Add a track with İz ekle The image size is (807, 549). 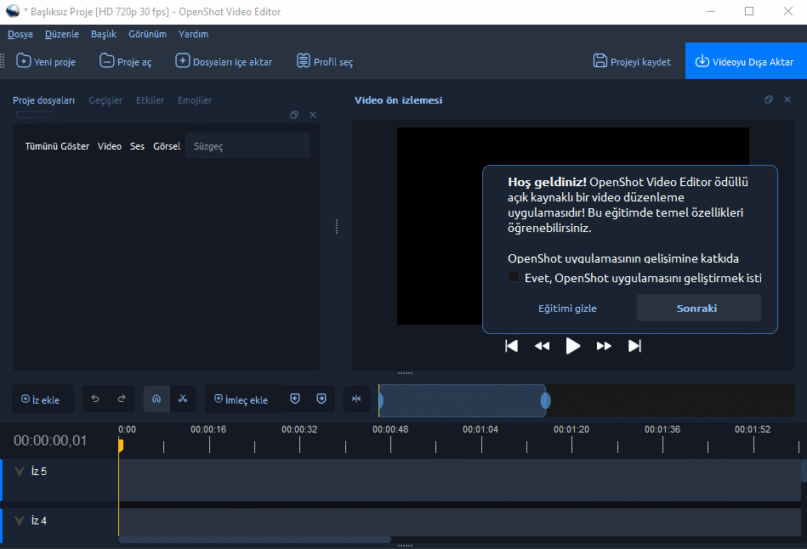(x=41, y=399)
